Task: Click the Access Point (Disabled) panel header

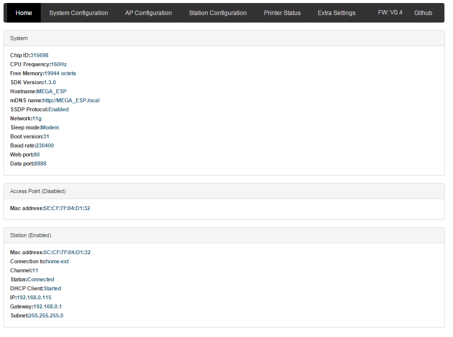Action: 224,191
